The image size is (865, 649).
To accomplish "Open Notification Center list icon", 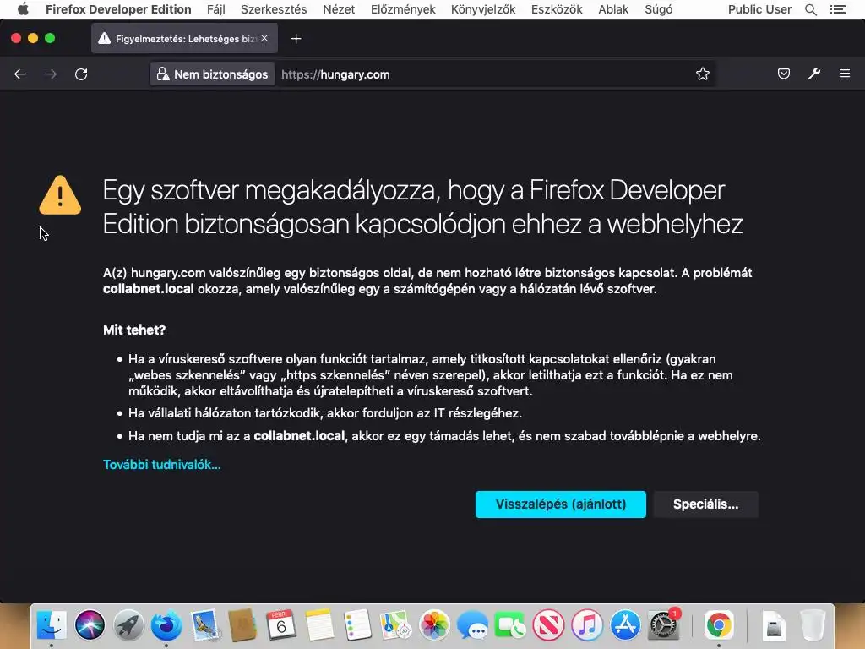I will [837, 9].
